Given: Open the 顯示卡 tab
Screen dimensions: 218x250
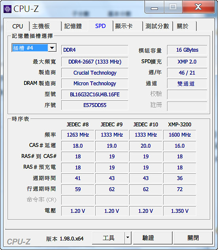Looking at the screenshot, I should pyautogui.click(x=128, y=26).
